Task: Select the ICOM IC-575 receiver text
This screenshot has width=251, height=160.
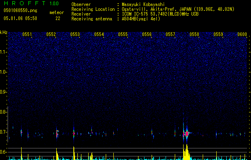Action: pos(160,14)
